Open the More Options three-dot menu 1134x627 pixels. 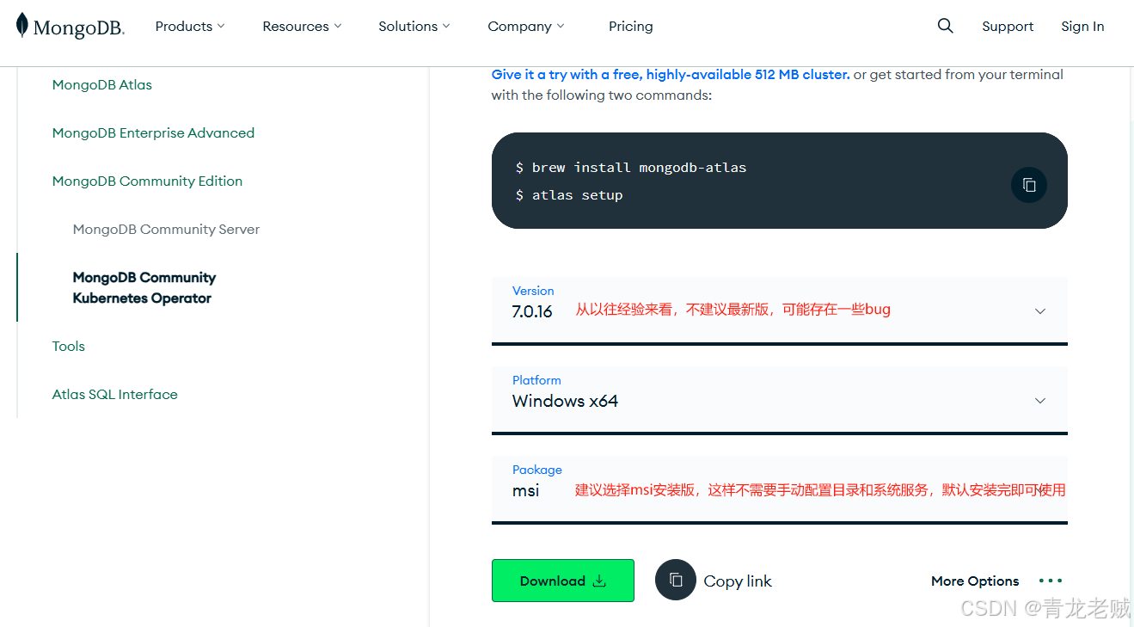[1051, 581]
